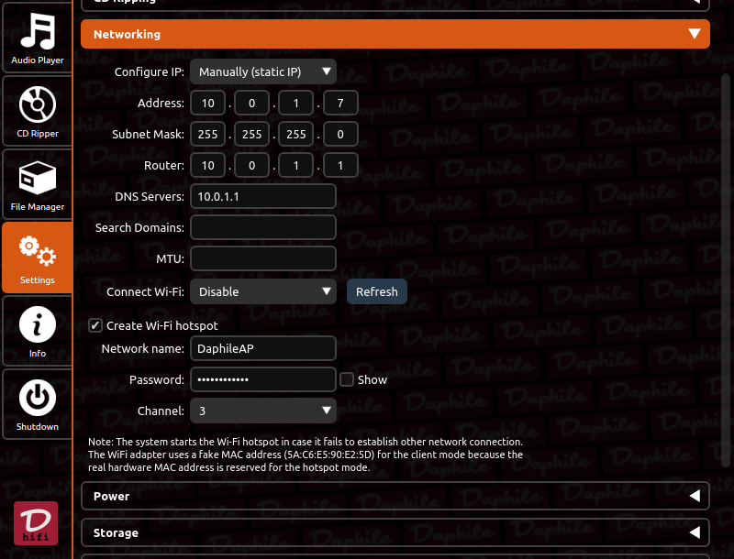Screen dimensions: 734x559
Task: Open the Info circle icon
Action: pyautogui.click(x=38, y=324)
